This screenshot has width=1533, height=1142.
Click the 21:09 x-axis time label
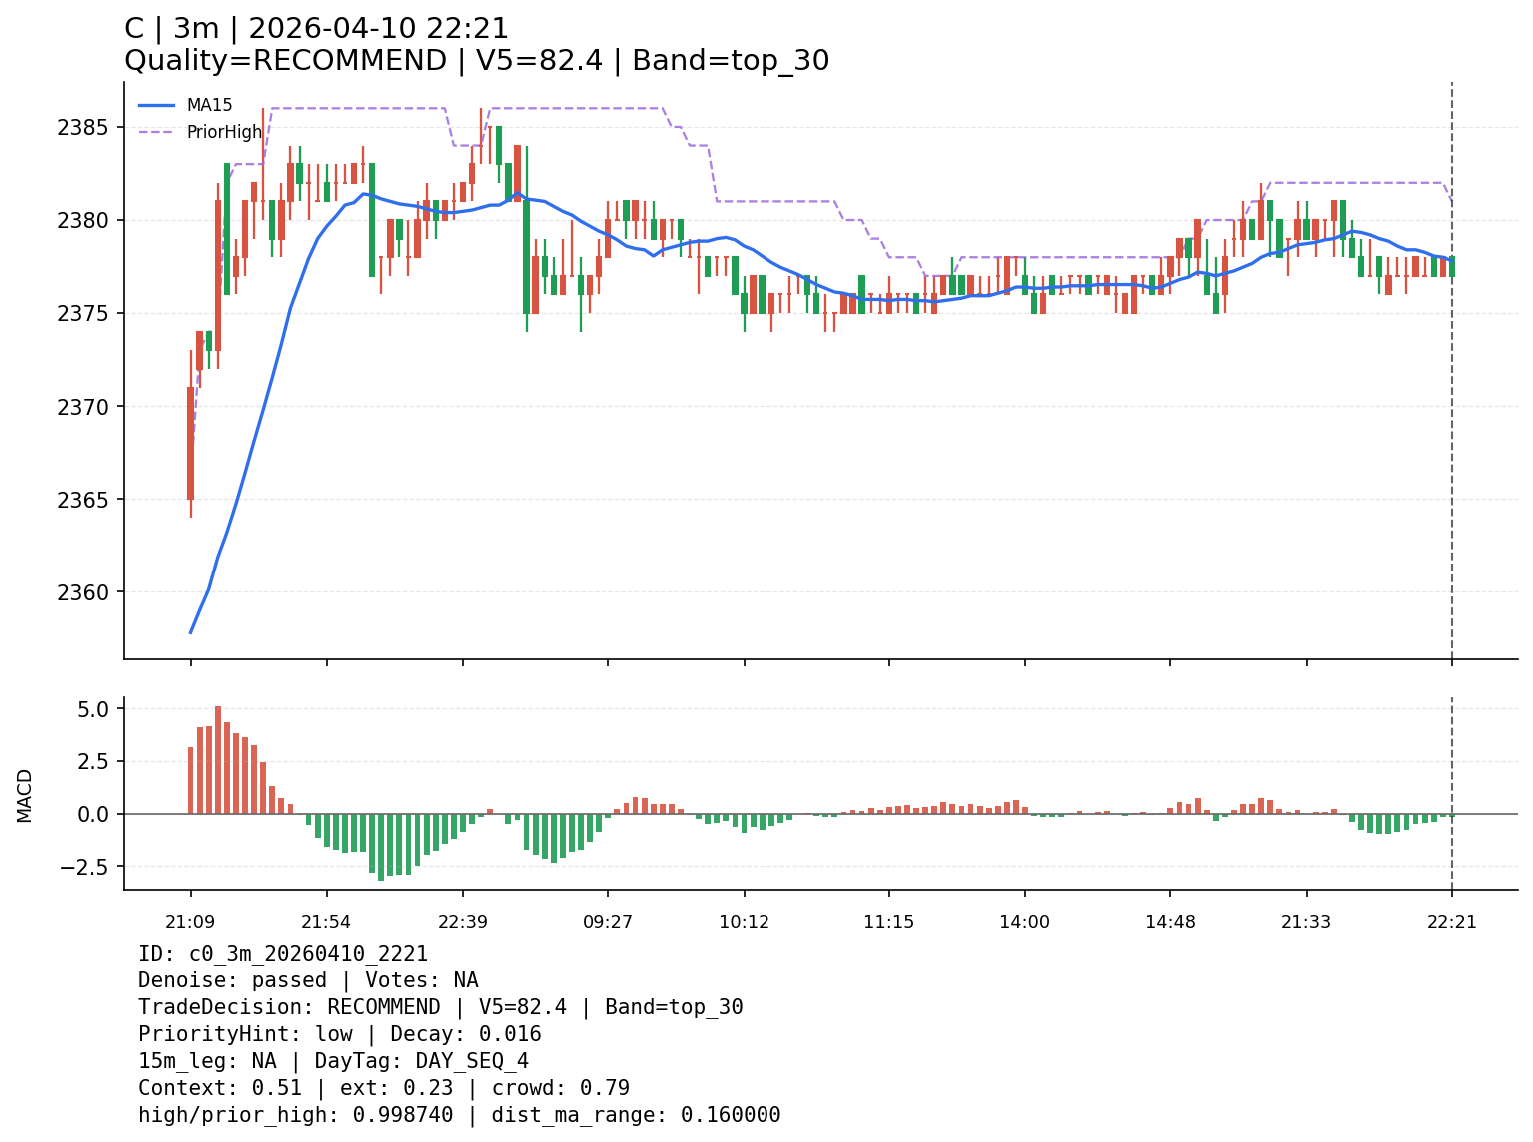coord(190,921)
